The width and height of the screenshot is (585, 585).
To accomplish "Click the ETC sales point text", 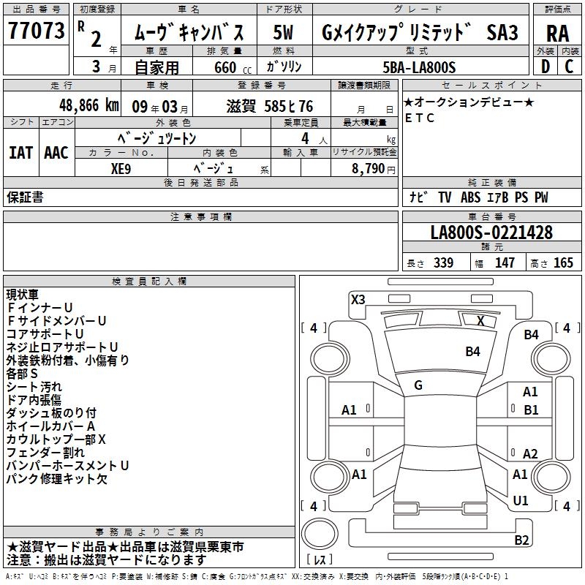I will pyautogui.click(x=420, y=118).
